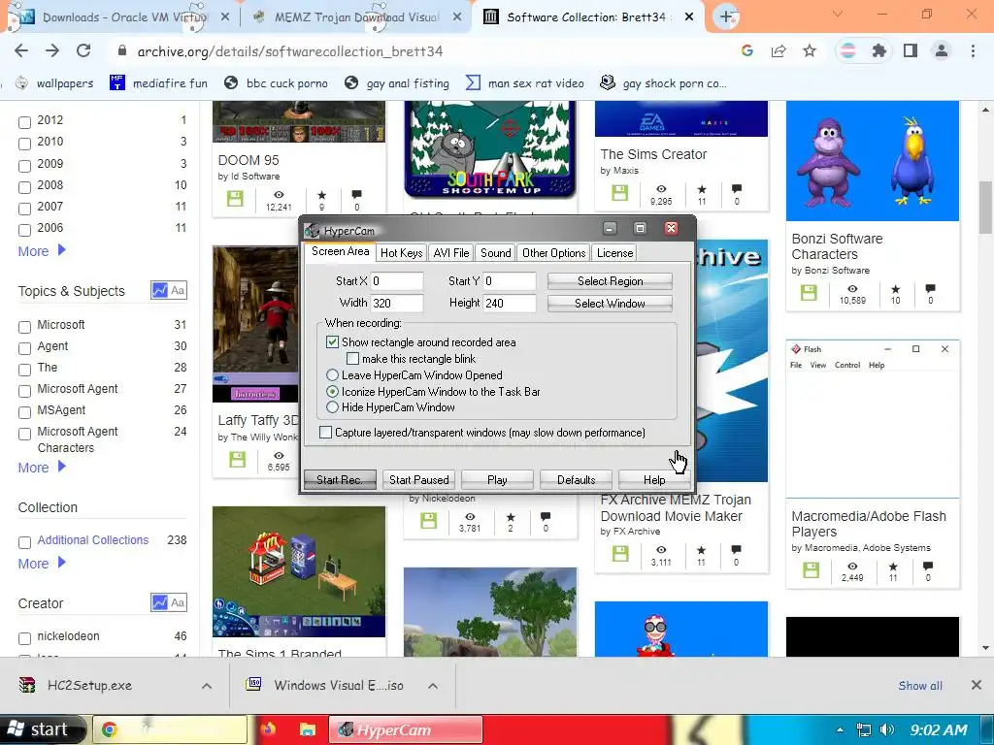Expand More under Topics & Subjects
The height and width of the screenshot is (745, 994).
[42, 468]
